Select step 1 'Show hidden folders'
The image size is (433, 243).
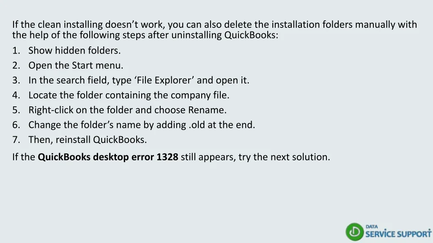74,51
